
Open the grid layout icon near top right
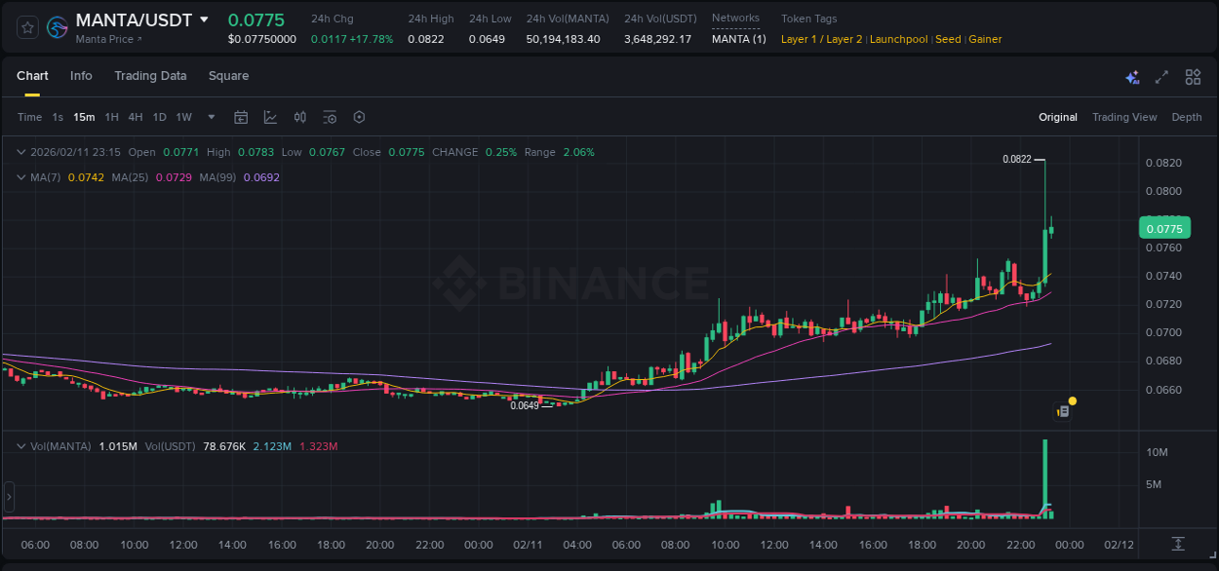click(1193, 76)
